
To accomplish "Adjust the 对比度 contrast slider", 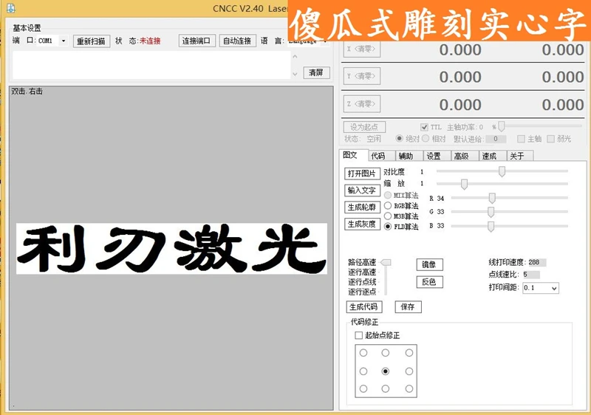I will (x=502, y=171).
